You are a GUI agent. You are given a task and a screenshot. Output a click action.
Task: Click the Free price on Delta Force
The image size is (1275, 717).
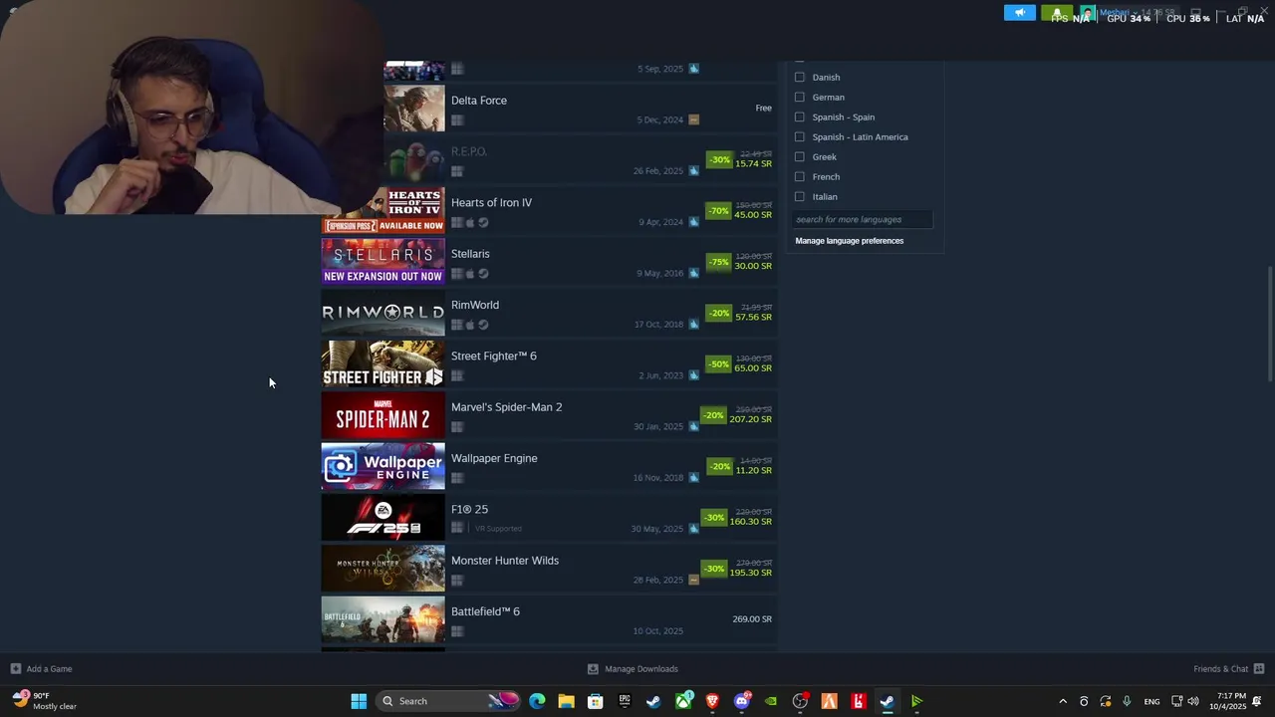[763, 109]
